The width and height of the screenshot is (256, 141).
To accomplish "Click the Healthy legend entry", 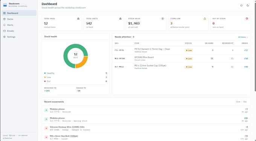I will point(76,73).
